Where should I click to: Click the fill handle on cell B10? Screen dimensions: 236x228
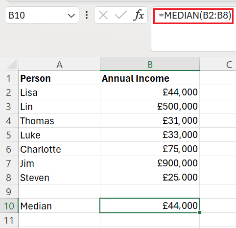pyautogui.click(x=199, y=212)
